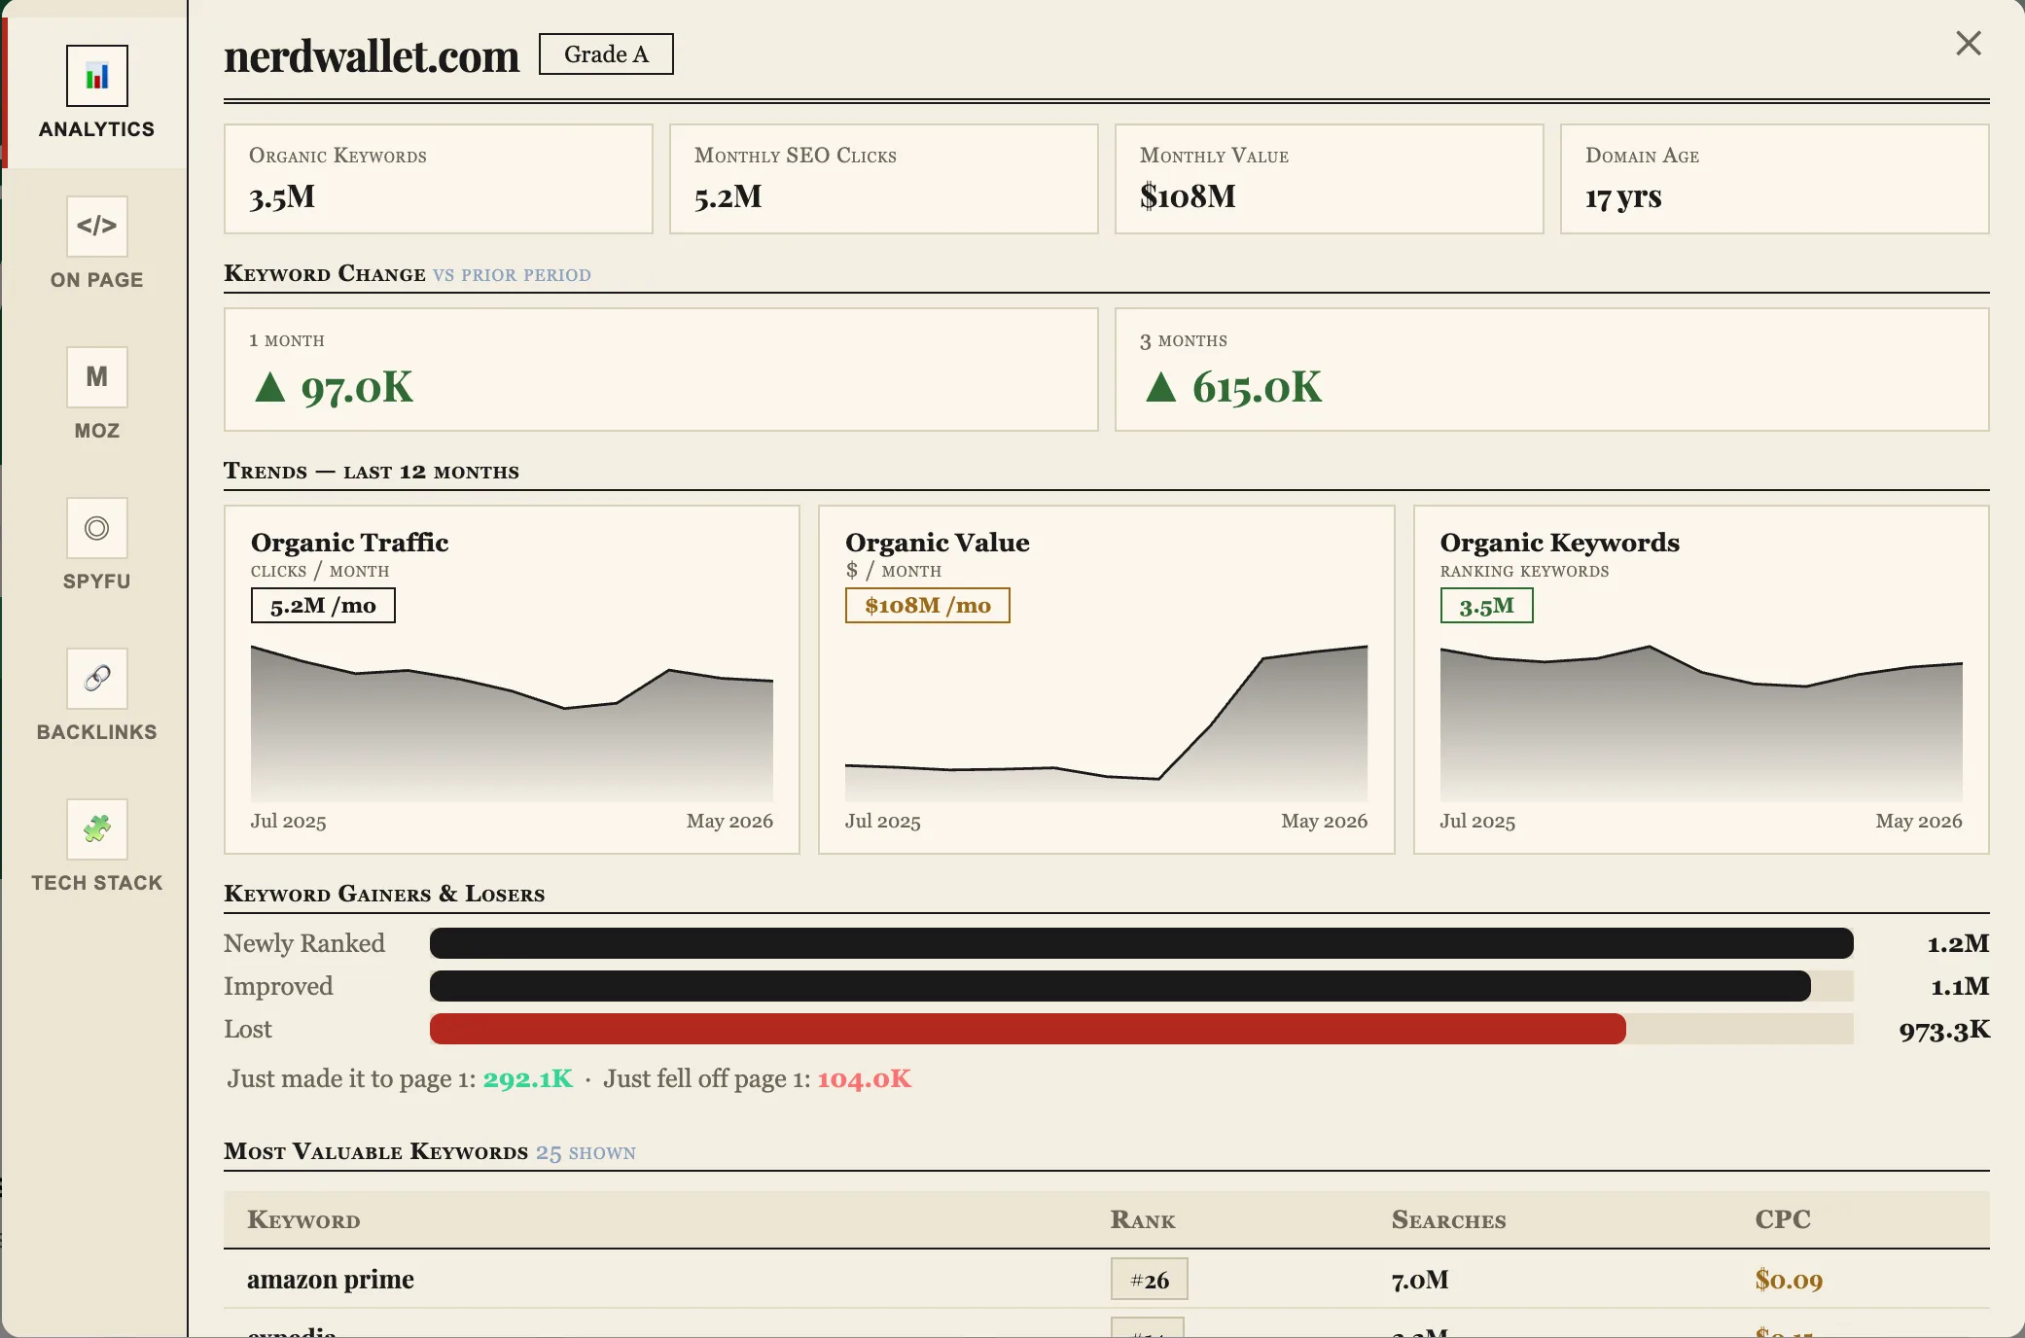Sort by the CPC column header
Image resolution: width=2025 pixels, height=1338 pixels.
[x=1783, y=1219]
